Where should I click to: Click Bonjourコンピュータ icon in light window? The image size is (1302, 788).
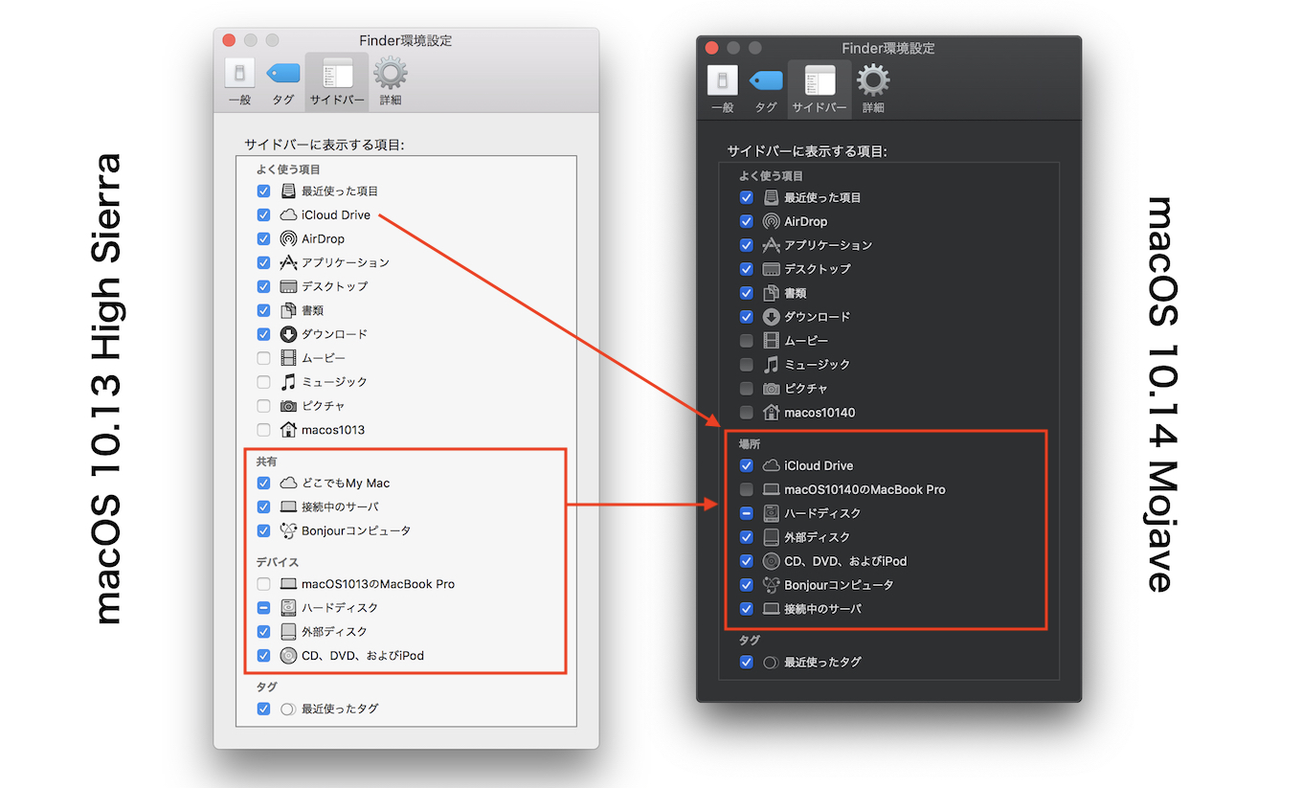[x=288, y=530]
